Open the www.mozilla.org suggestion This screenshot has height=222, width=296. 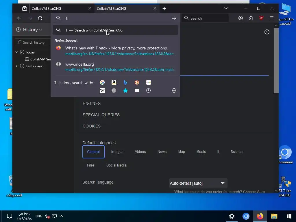(115, 67)
